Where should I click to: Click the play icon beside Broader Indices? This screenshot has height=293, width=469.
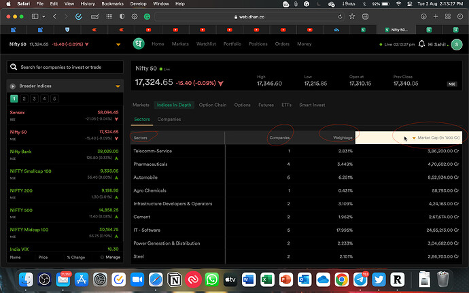(12, 86)
